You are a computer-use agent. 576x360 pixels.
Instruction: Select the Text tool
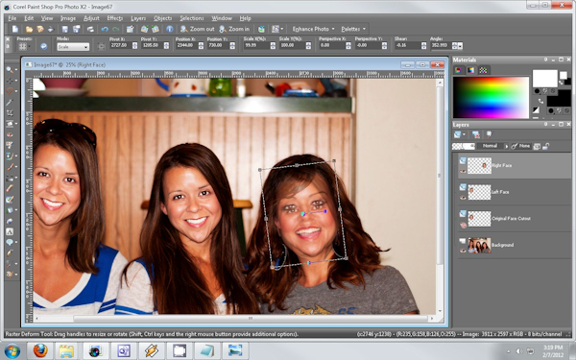(x=10, y=231)
